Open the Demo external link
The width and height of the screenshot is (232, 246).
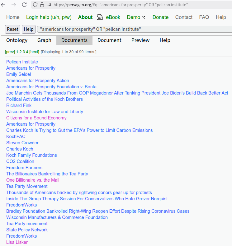136,17
